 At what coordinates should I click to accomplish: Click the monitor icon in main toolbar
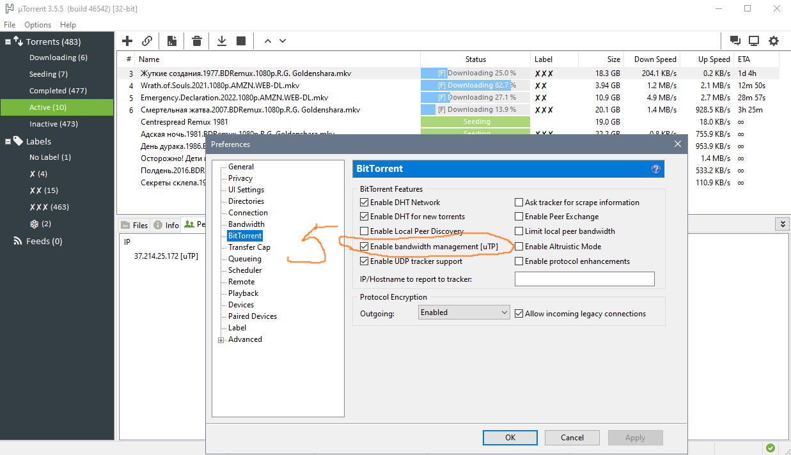(x=754, y=41)
